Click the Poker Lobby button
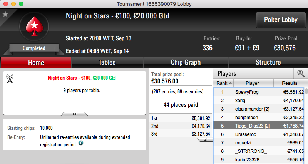This screenshot has width=308, height=164. coord(281,20)
